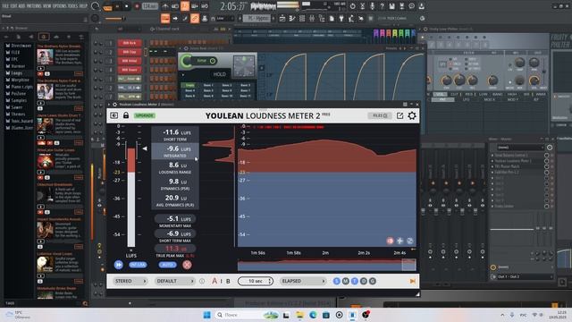Click the FILES button in Youlean header
The image size is (572, 322).
[x=379, y=115]
